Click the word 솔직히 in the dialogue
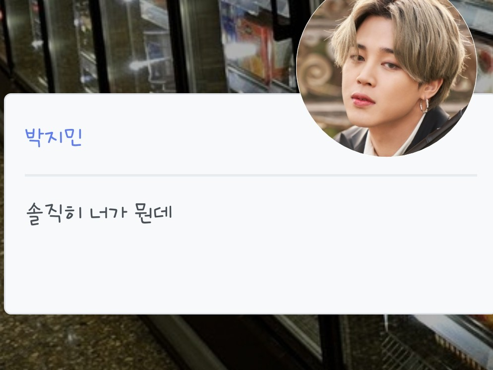This screenshot has height=370, width=493. [x=55, y=213]
